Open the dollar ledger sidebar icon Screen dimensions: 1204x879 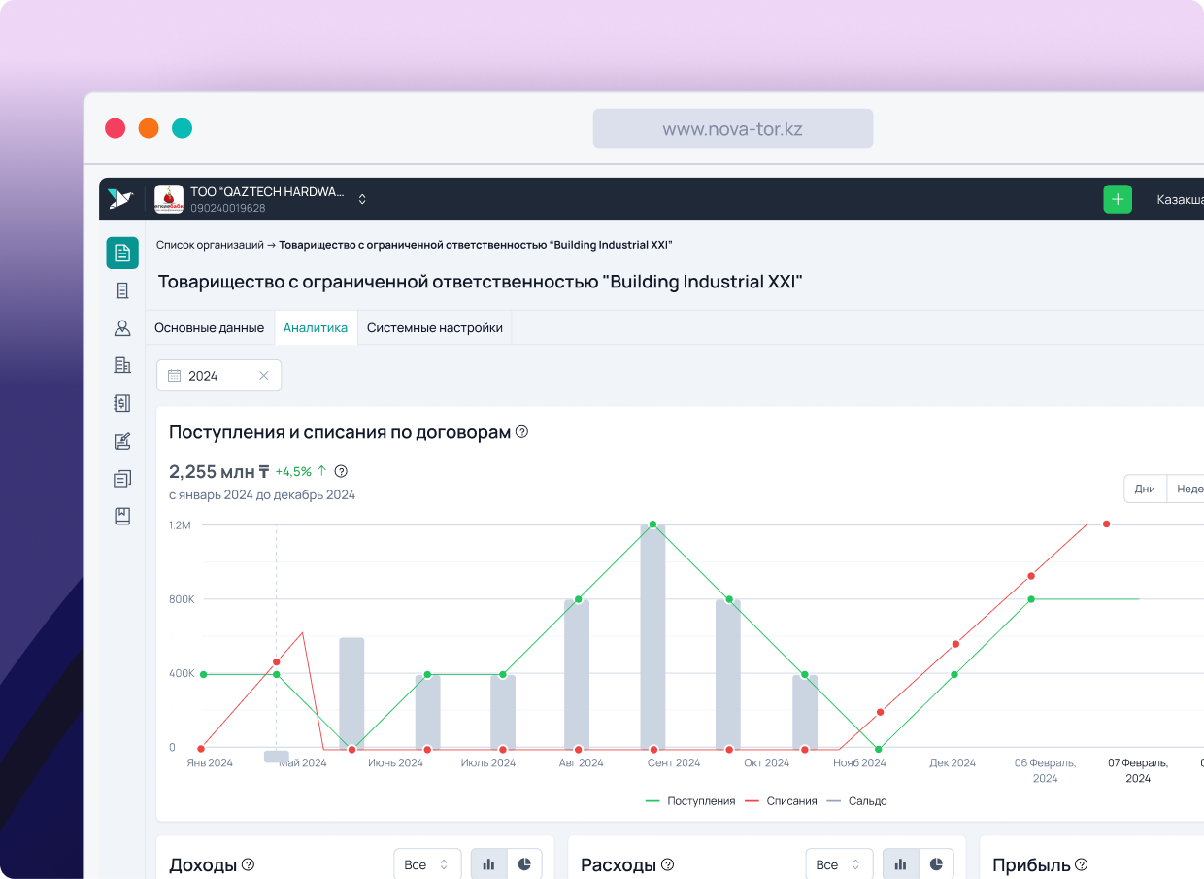122,403
